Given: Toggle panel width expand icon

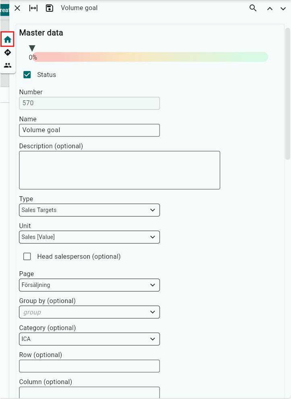Looking at the screenshot, I should [x=33, y=8].
